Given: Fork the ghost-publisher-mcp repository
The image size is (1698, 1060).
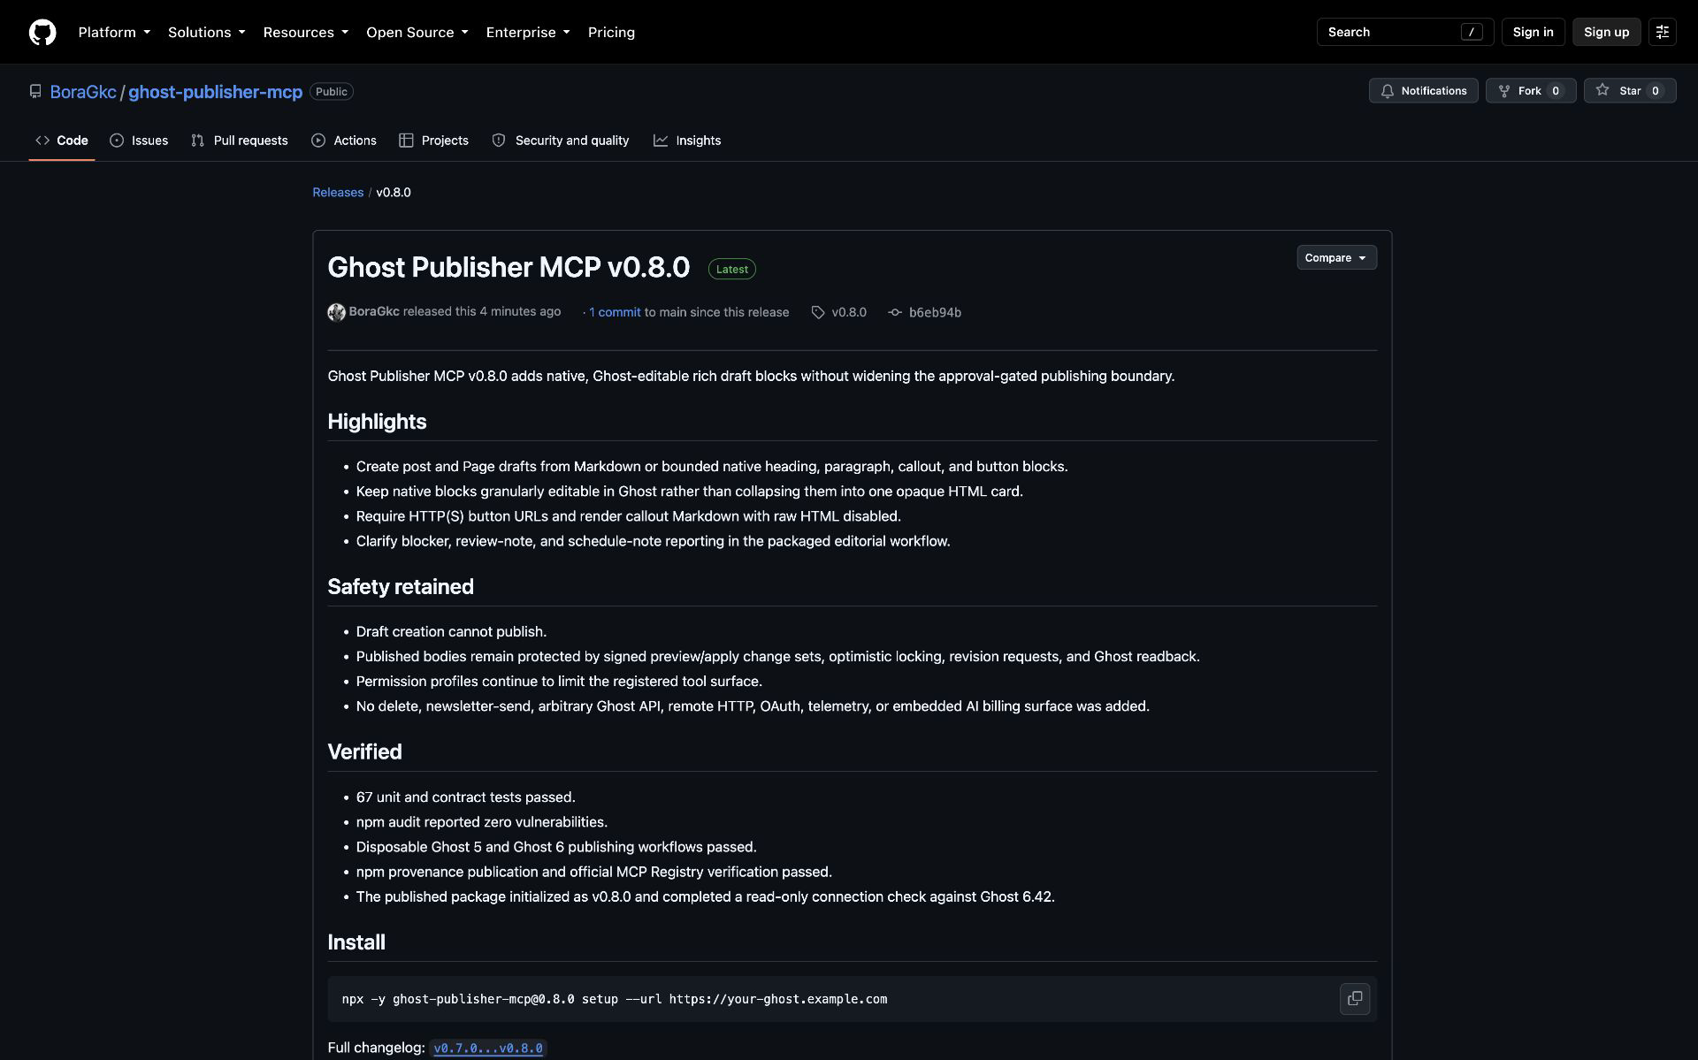Looking at the screenshot, I should 1530,91.
